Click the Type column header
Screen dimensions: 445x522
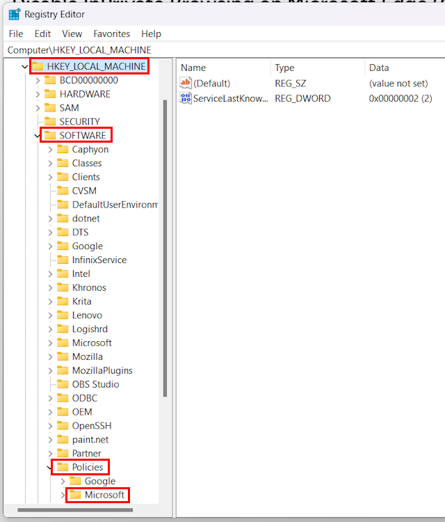[x=316, y=68]
